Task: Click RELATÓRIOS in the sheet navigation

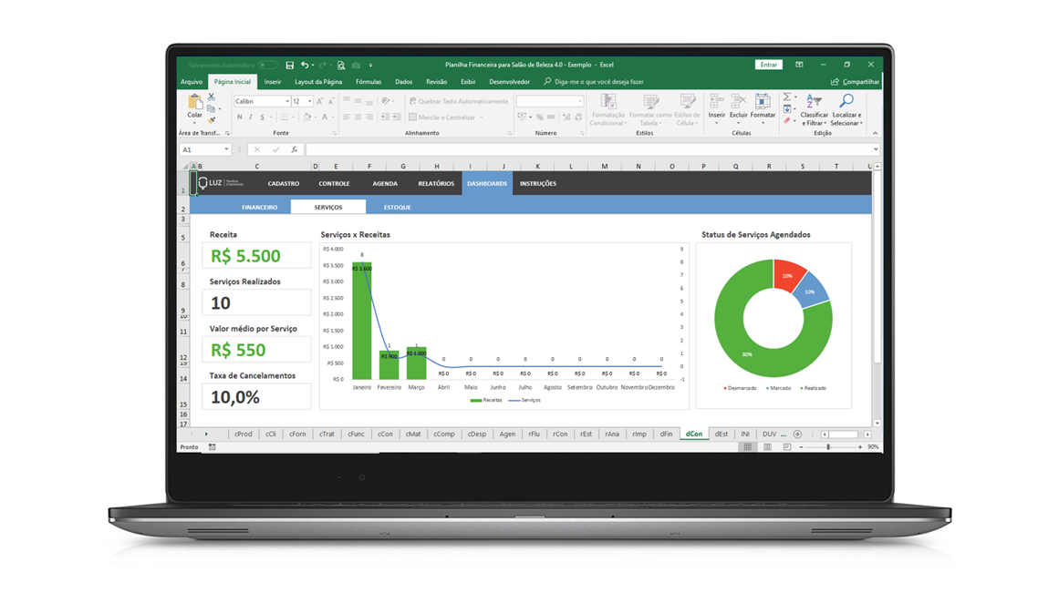Action: pyautogui.click(x=436, y=183)
